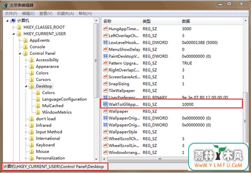Select the WheelScrollLin value name
Screen dimensions: 251x173
(x=124, y=146)
